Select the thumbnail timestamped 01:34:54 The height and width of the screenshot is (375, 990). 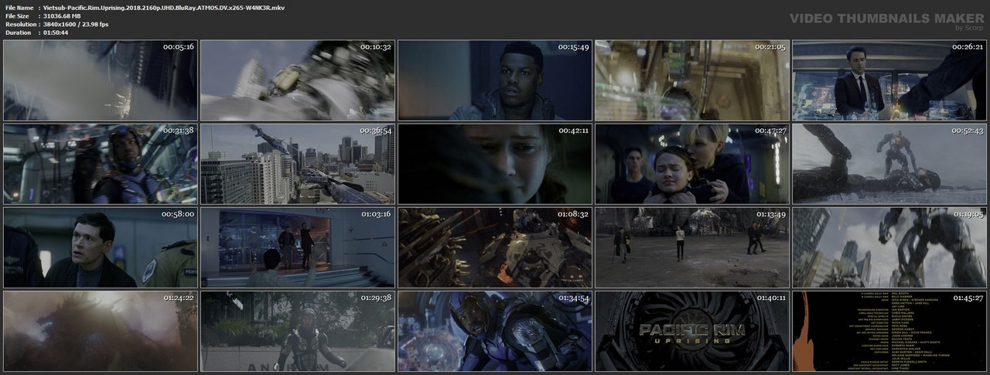[x=495, y=331]
